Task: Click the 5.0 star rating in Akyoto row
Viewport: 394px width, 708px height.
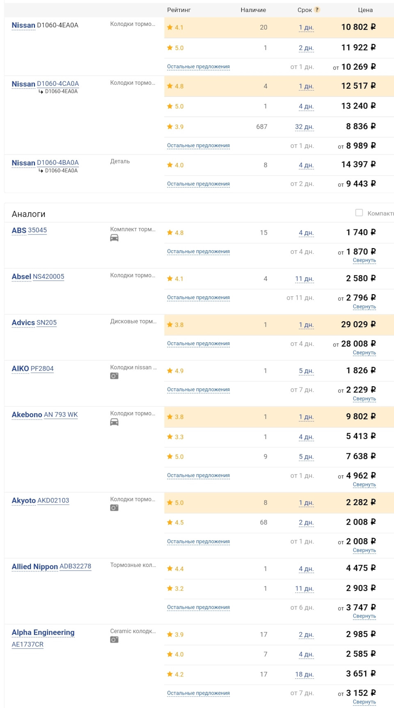Action: (175, 503)
